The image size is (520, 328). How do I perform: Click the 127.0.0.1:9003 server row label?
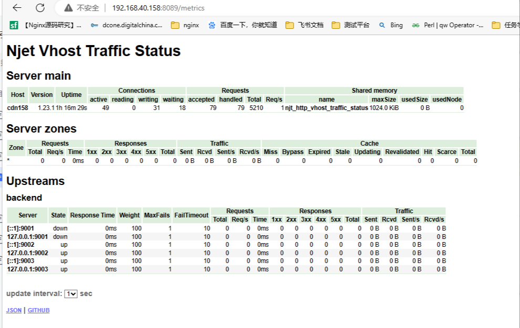tap(27, 269)
